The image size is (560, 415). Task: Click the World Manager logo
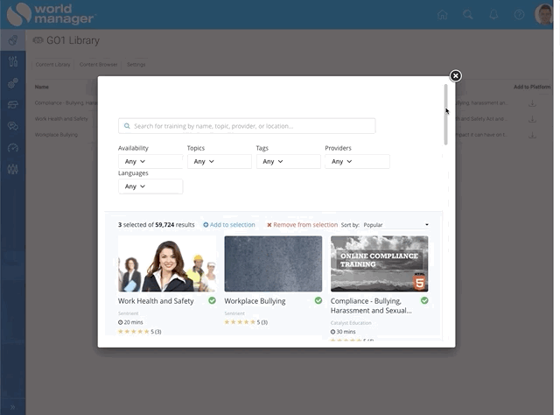51,14
